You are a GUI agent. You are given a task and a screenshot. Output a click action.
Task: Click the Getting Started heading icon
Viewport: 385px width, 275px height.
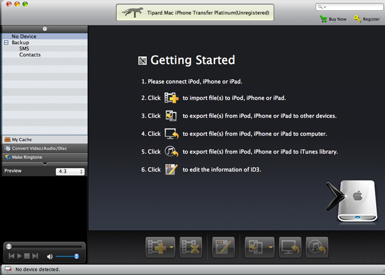click(x=142, y=60)
